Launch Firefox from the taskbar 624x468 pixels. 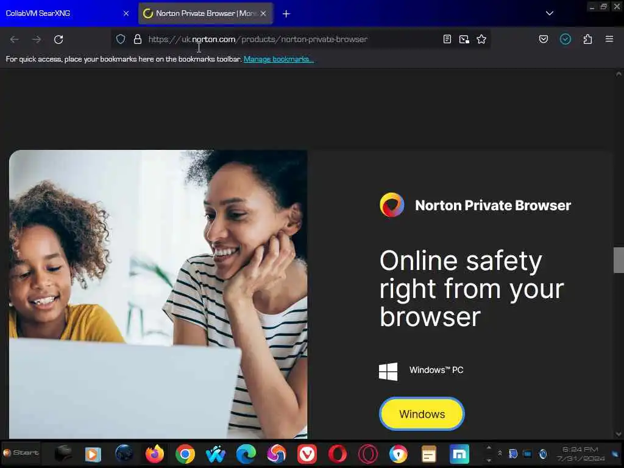[155, 454]
